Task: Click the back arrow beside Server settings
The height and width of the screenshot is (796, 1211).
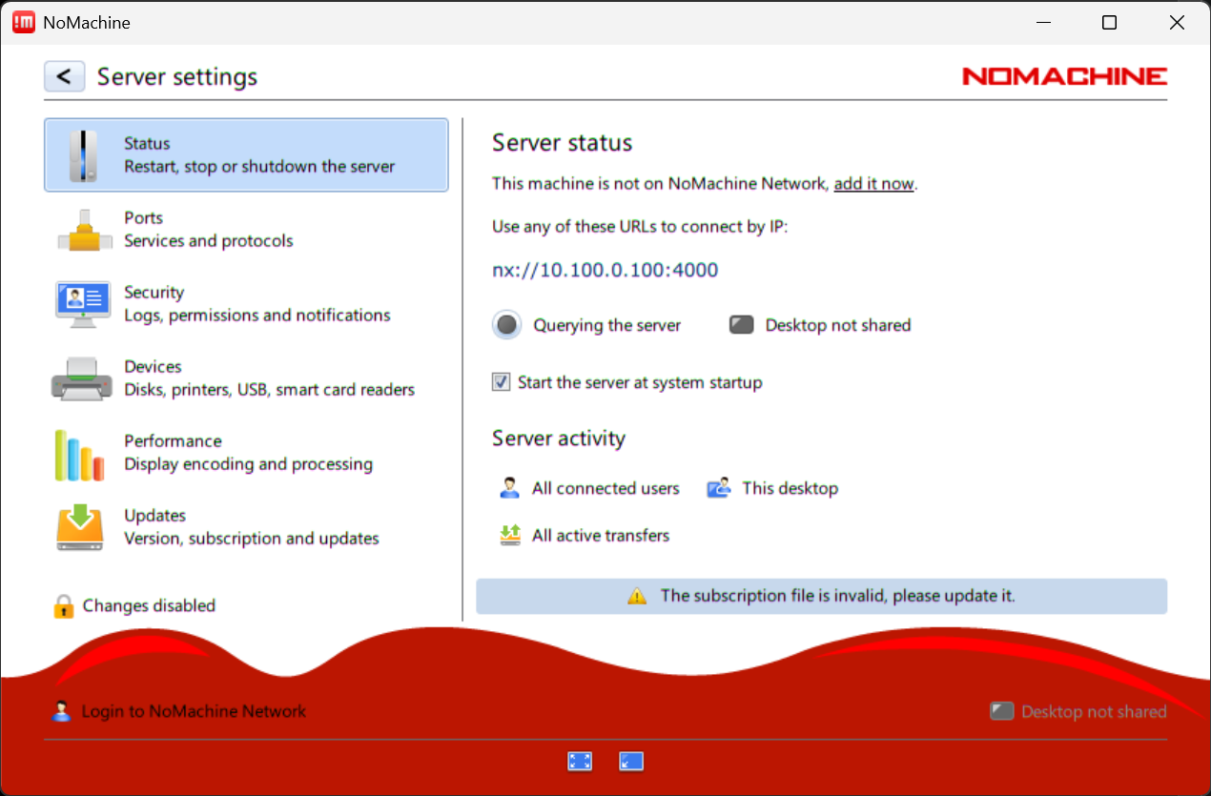Action: pyautogui.click(x=64, y=76)
